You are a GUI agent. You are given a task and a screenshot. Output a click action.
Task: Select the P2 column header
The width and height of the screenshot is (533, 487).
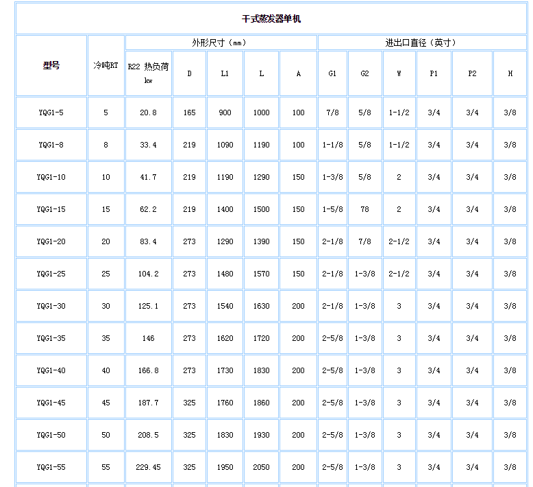(x=472, y=73)
